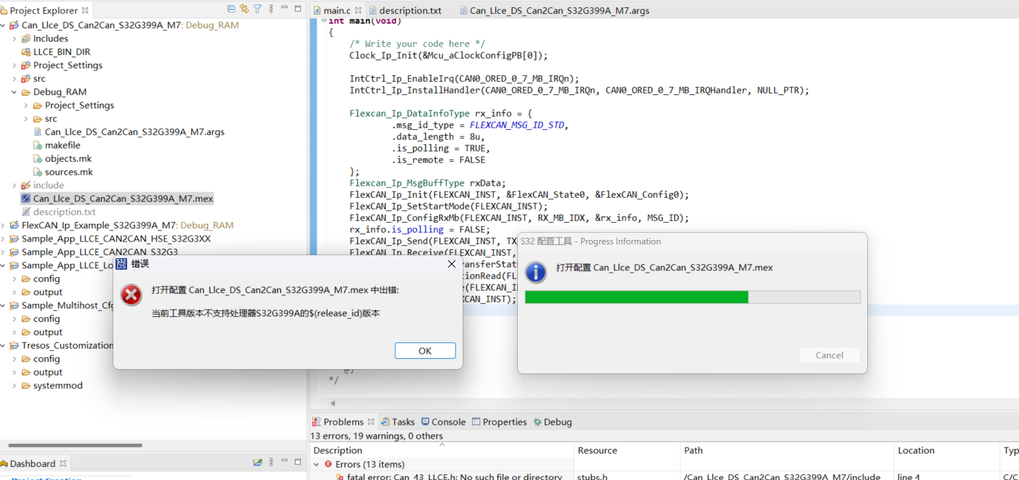Open the Project Explorer view menu
The image size is (1019, 480).
pyautogui.click(x=271, y=9)
